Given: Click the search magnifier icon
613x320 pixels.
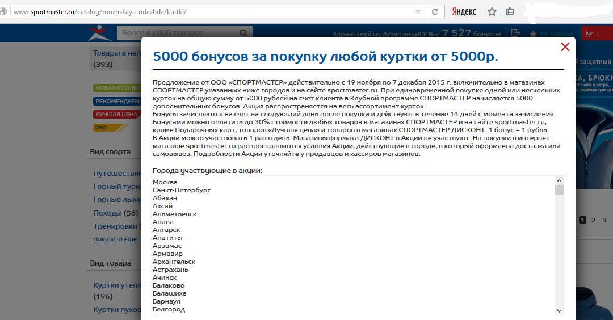Looking at the screenshot, I should pos(243,33).
